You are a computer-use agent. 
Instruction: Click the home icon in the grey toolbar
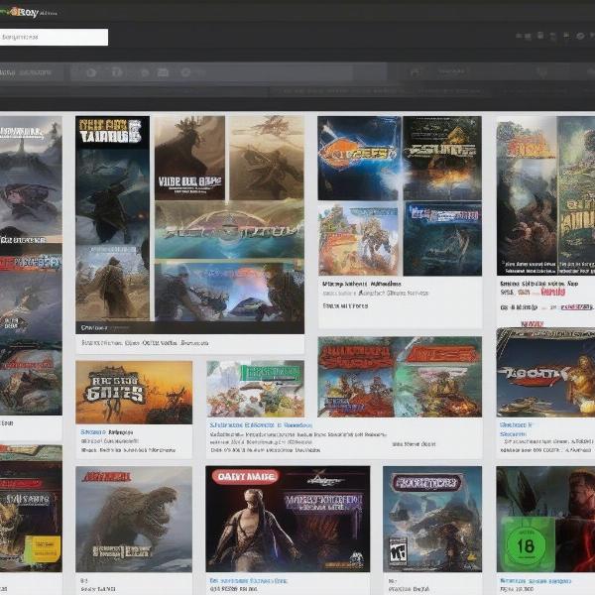[415, 72]
